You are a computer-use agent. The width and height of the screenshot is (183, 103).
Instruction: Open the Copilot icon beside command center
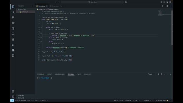click(126, 2)
